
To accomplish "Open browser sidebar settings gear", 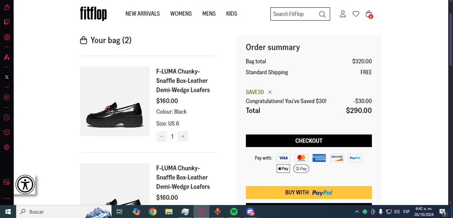I will pos(7,147).
